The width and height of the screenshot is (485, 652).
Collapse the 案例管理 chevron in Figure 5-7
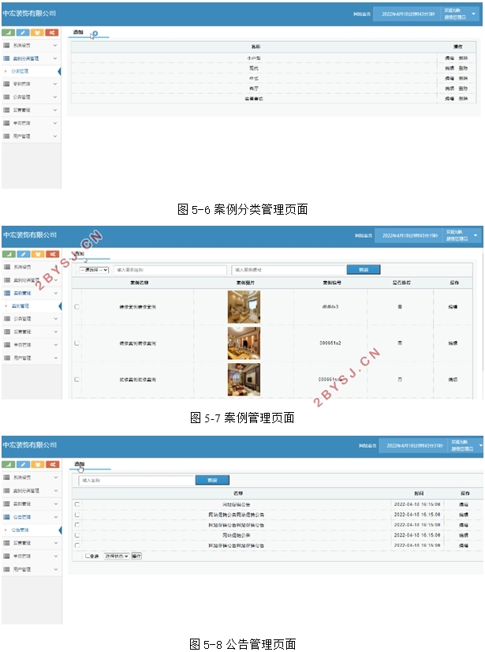(56, 293)
